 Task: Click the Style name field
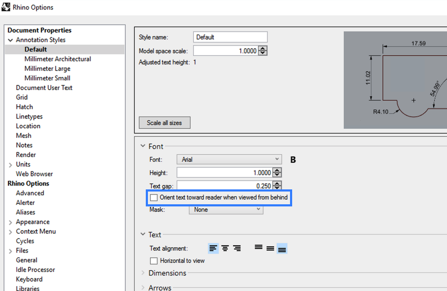tap(230, 37)
